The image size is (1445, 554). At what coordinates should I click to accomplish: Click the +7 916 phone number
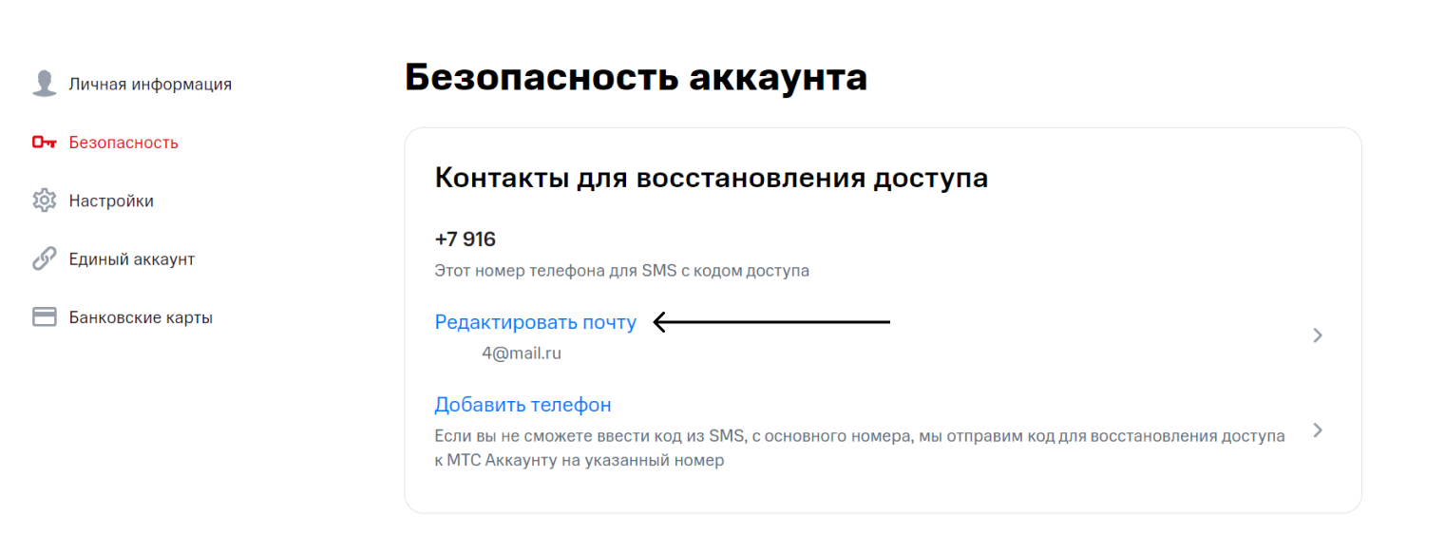pos(465,239)
